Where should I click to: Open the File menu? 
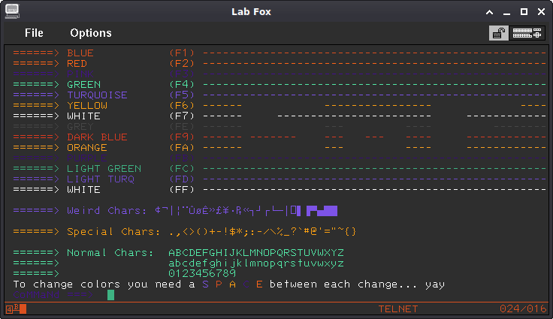(34, 33)
